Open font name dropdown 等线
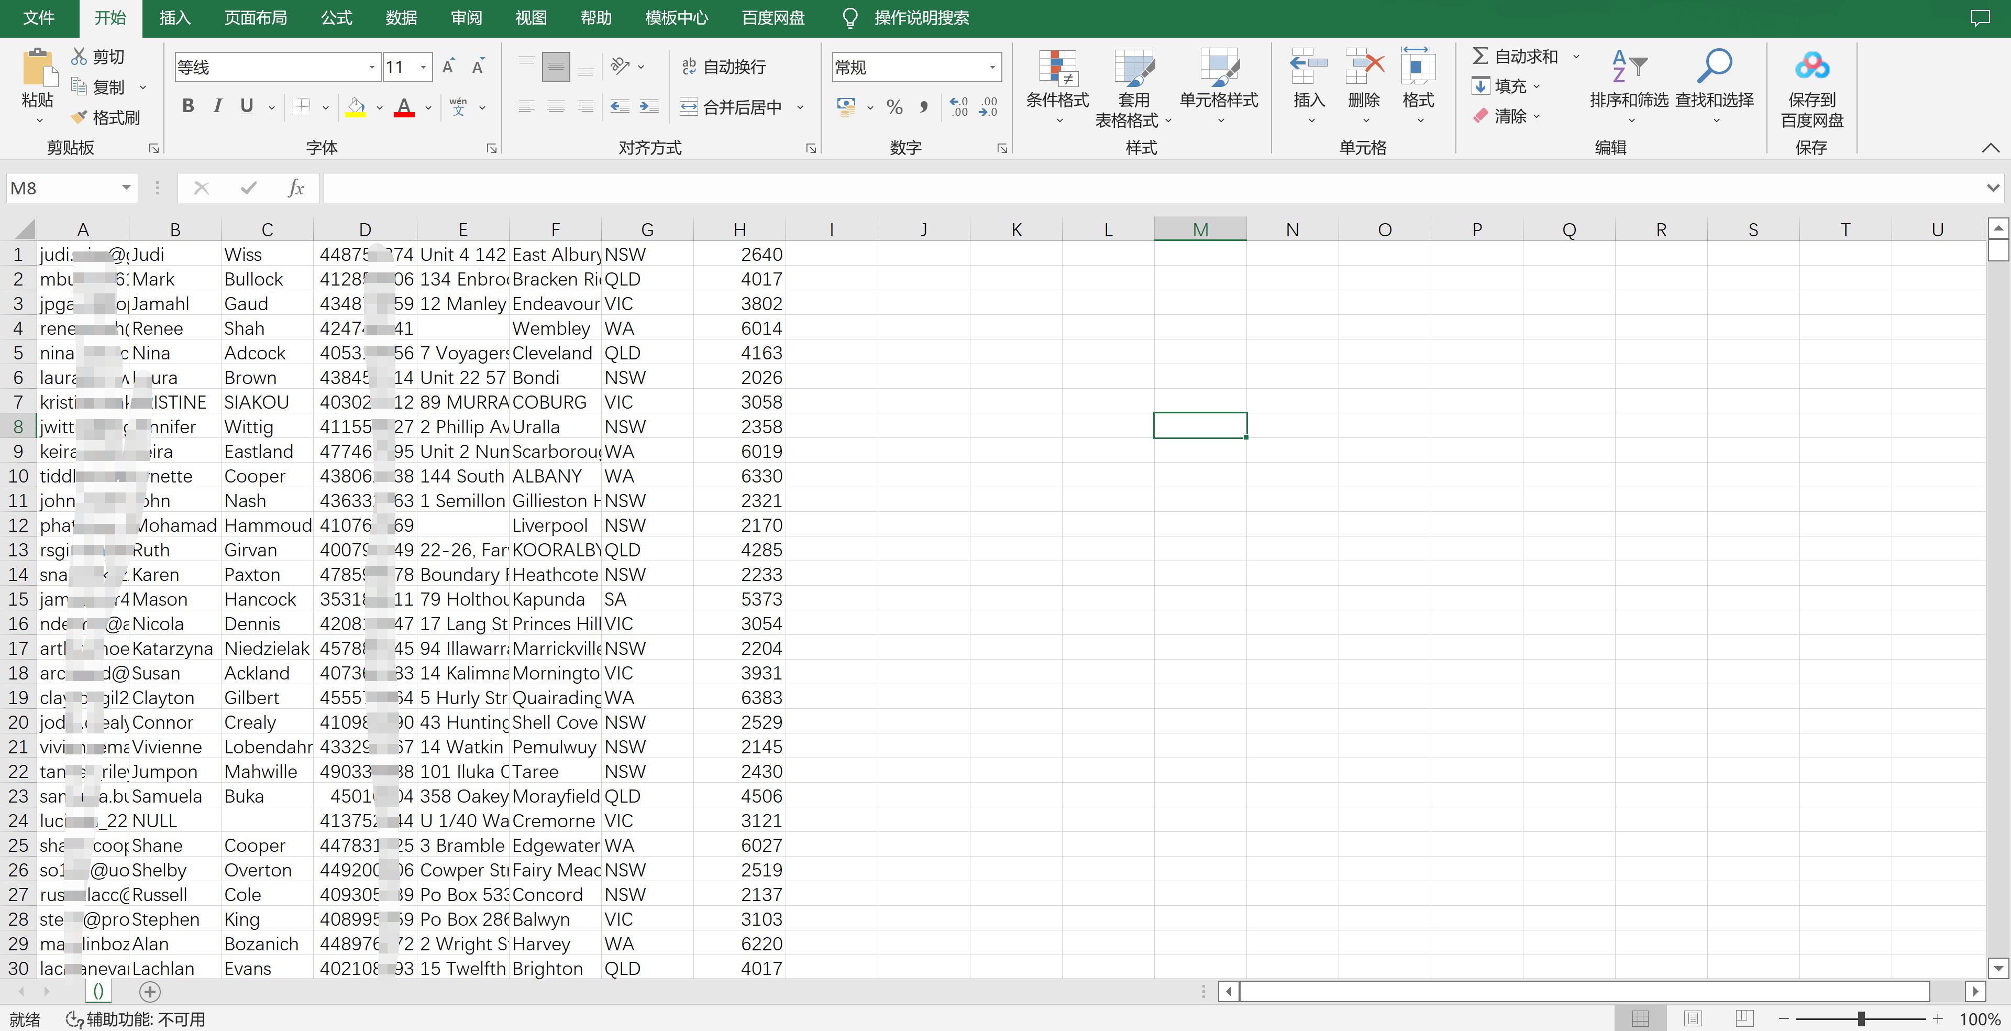The image size is (2011, 1031). 372,67
